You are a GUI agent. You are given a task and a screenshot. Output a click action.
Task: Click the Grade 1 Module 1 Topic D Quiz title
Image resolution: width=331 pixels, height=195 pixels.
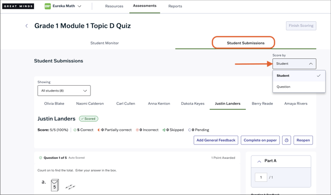coord(83,26)
